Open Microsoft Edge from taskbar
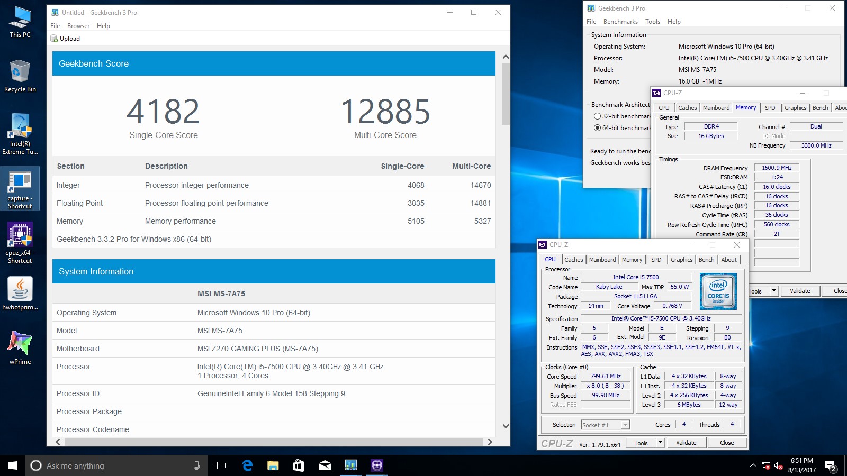 click(x=247, y=465)
